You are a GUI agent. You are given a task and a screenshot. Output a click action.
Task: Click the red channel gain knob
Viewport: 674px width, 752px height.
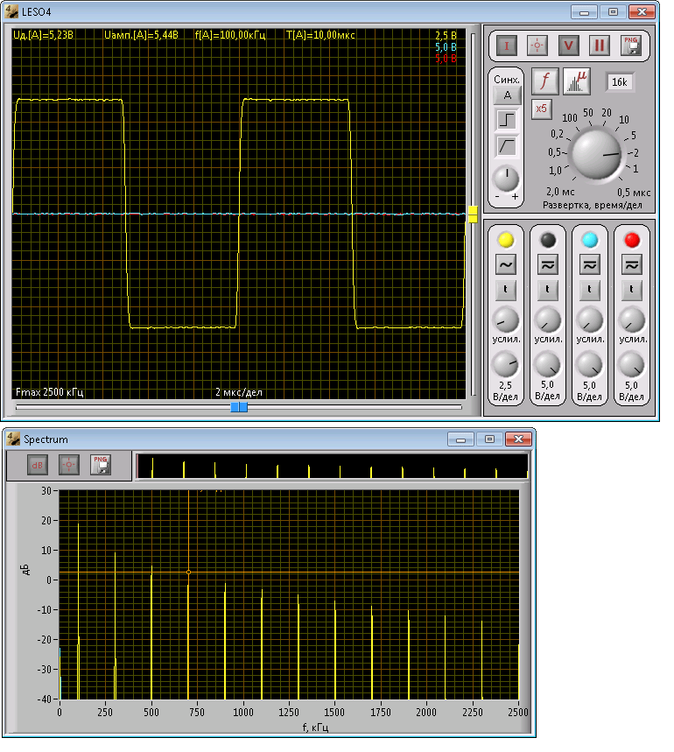[632, 320]
